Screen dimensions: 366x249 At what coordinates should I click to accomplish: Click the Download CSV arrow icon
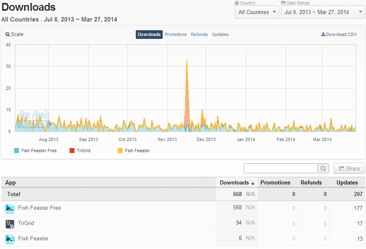[x=323, y=34]
